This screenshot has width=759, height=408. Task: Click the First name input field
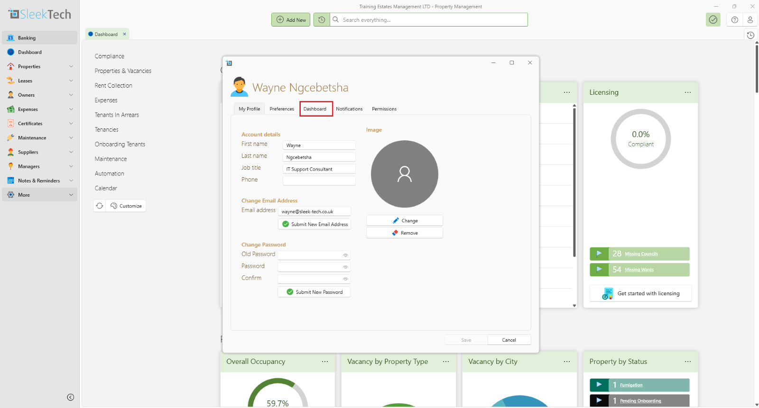[x=319, y=145]
